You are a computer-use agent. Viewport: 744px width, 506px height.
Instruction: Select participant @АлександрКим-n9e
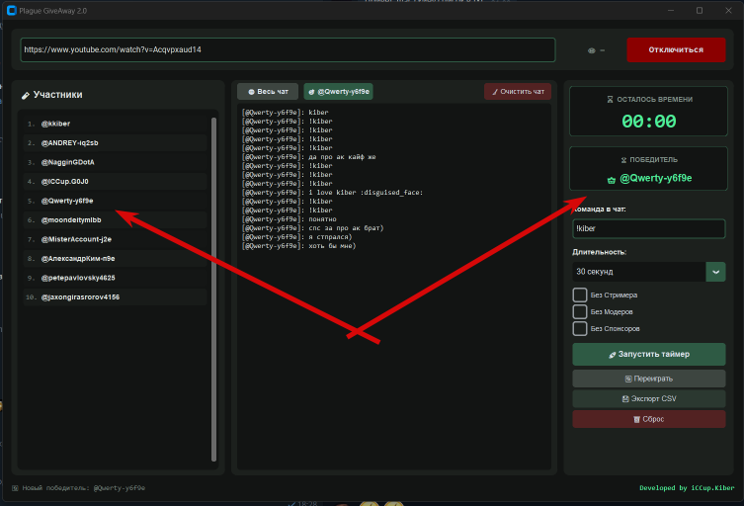point(115,259)
